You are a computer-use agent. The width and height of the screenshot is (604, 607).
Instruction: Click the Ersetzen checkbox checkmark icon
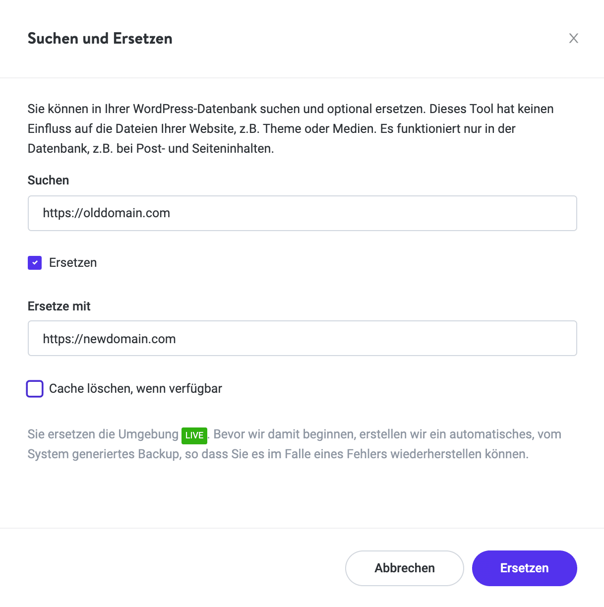point(34,262)
